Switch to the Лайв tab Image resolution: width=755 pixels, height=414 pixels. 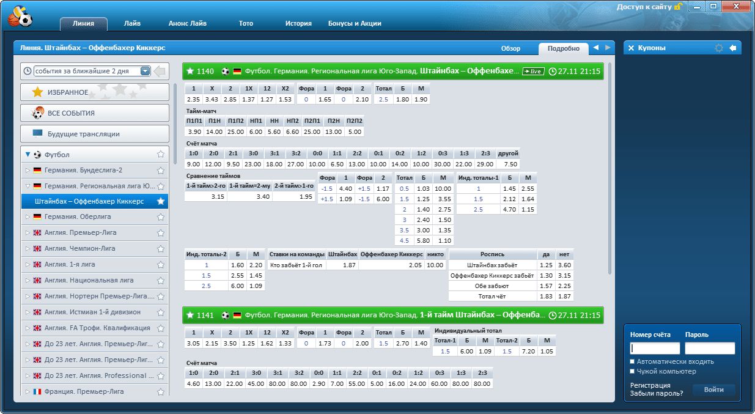[x=132, y=24]
